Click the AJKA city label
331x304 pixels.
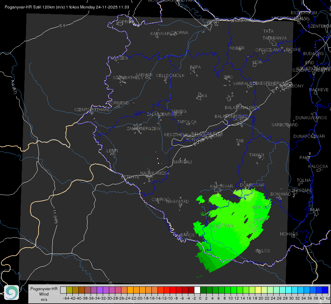tap(202, 96)
